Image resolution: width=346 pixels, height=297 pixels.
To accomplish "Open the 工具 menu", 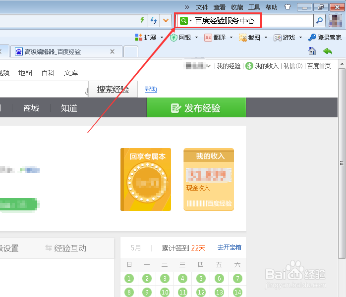I will click(254, 7).
